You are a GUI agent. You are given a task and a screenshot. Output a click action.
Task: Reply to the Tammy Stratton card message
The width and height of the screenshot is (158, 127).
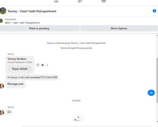coord(43,65)
